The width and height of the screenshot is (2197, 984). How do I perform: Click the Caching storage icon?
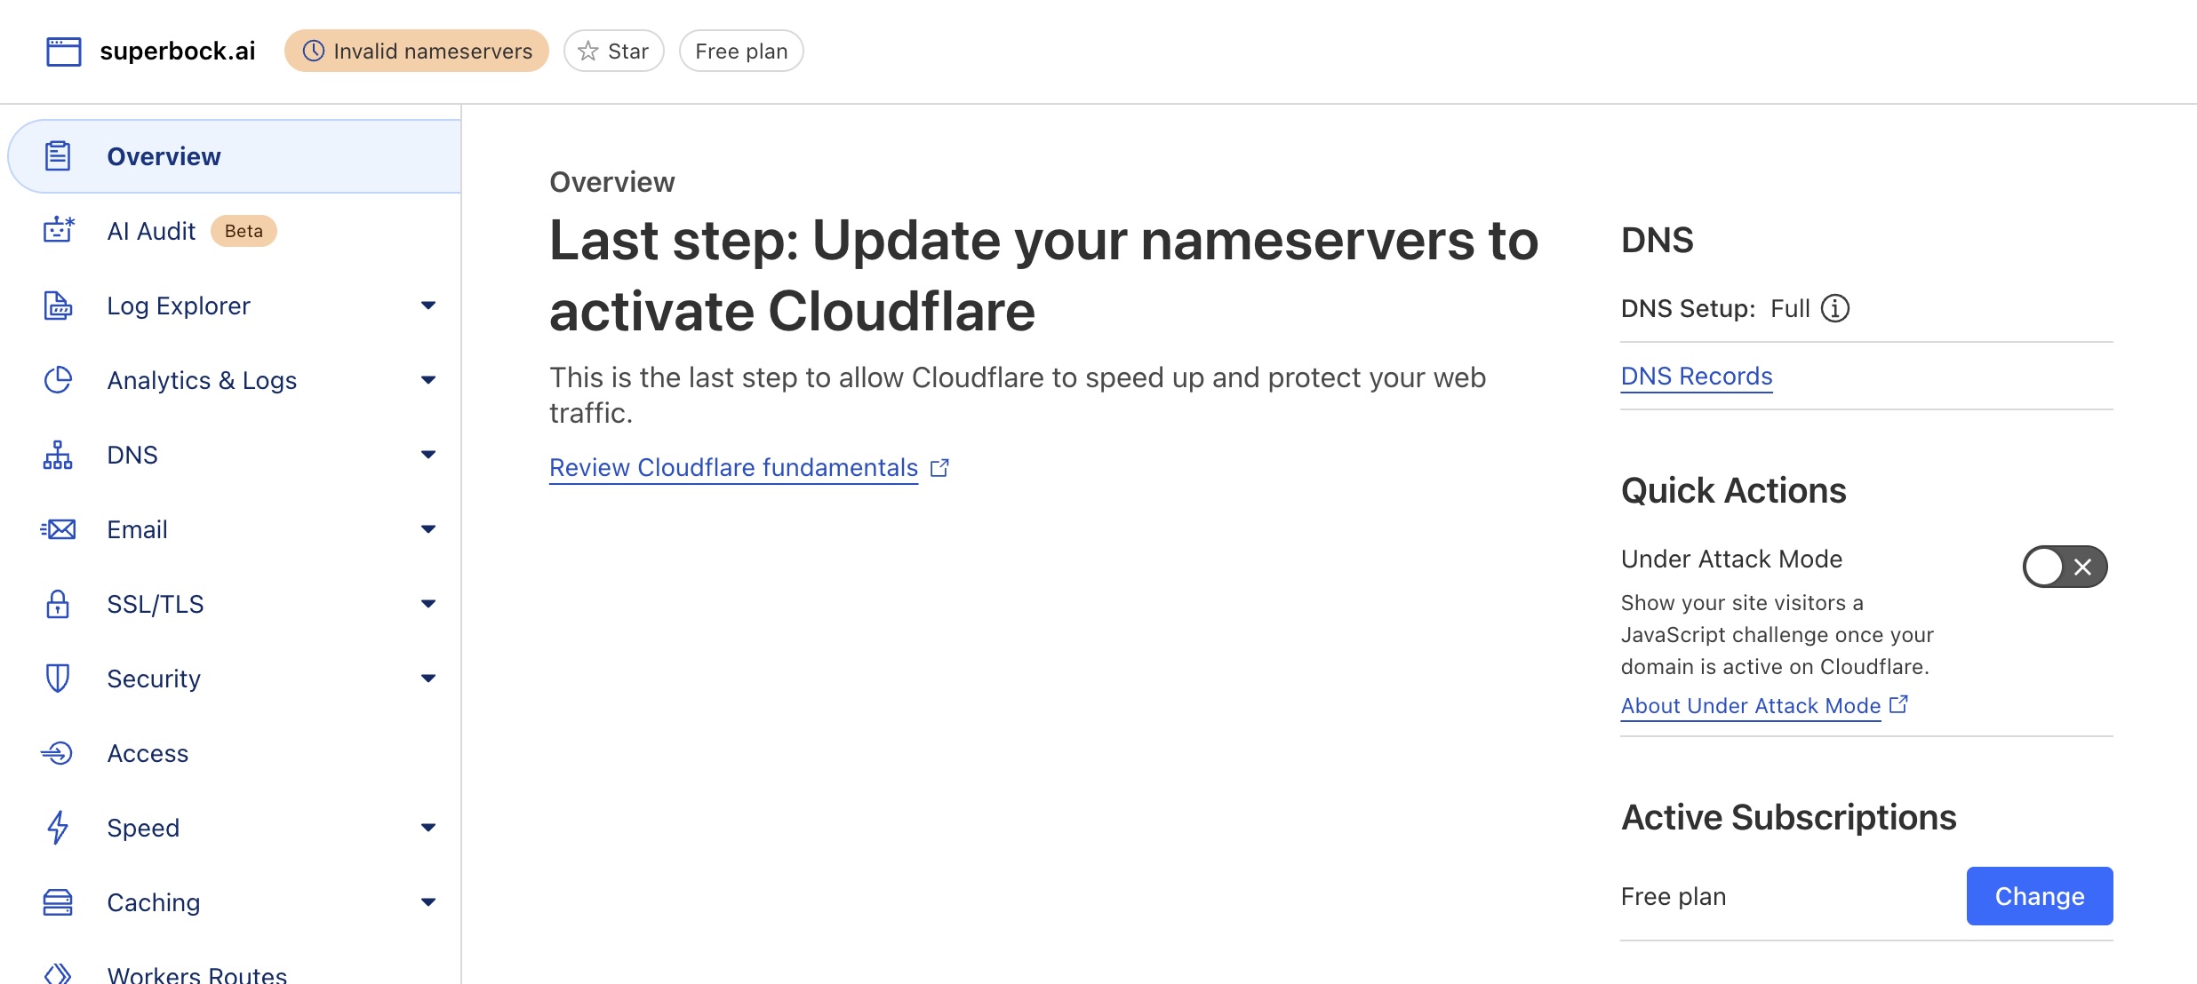pyautogui.click(x=58, y=902)
